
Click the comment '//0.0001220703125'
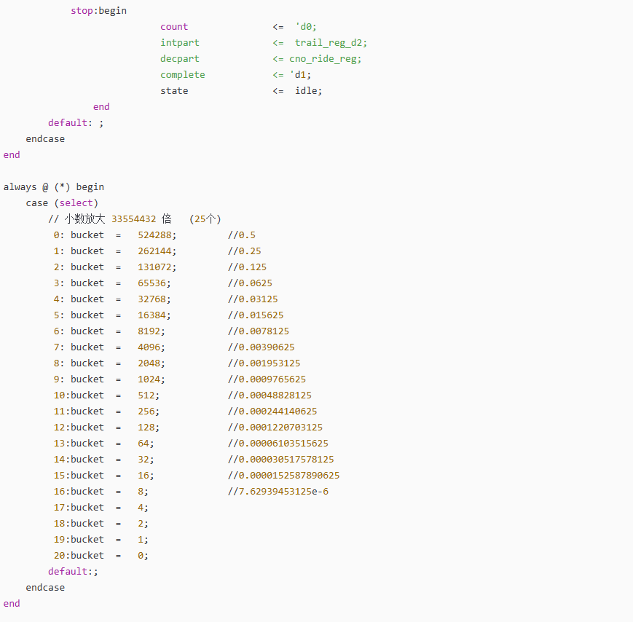click(275, 428)
